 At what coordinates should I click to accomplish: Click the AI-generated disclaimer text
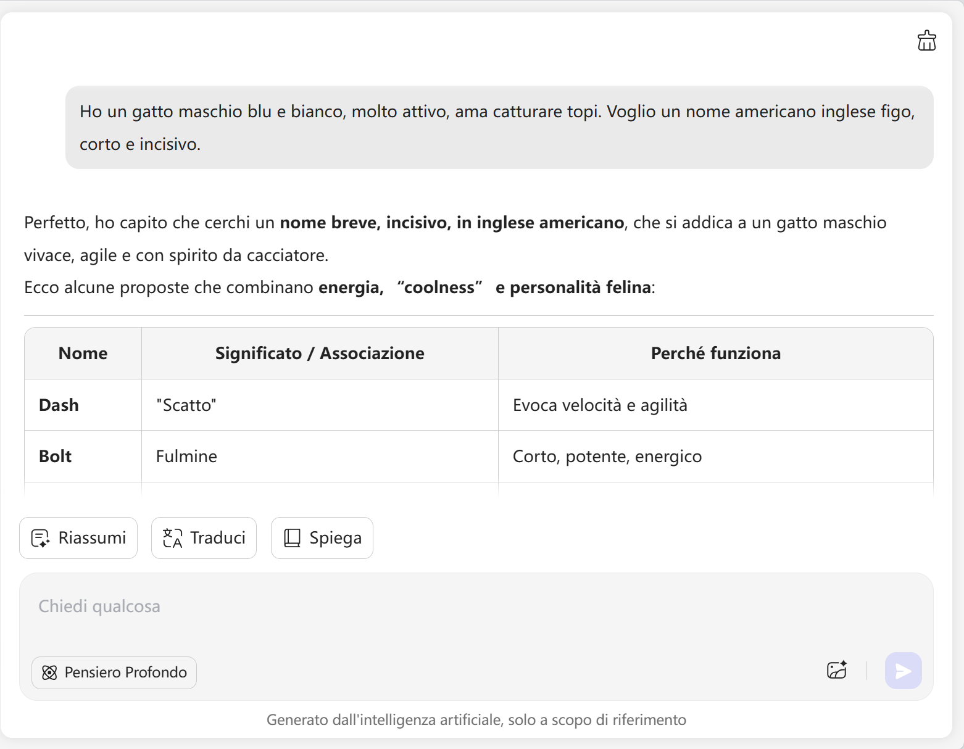(x=476, y=720)
